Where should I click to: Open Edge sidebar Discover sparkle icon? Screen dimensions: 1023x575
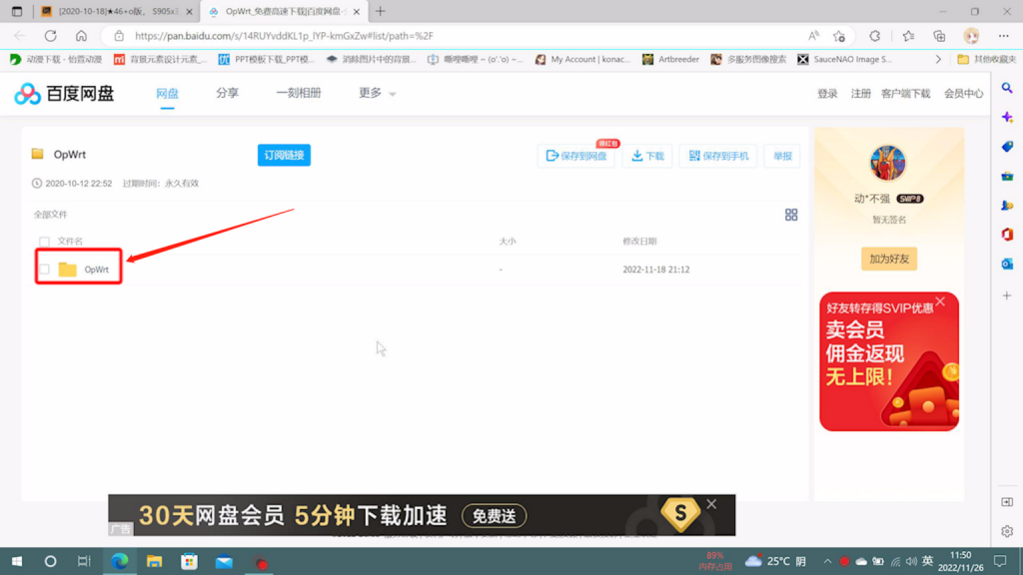pos(1007,118)
